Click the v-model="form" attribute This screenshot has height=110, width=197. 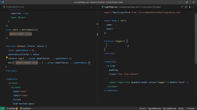[x=176, y=82]
